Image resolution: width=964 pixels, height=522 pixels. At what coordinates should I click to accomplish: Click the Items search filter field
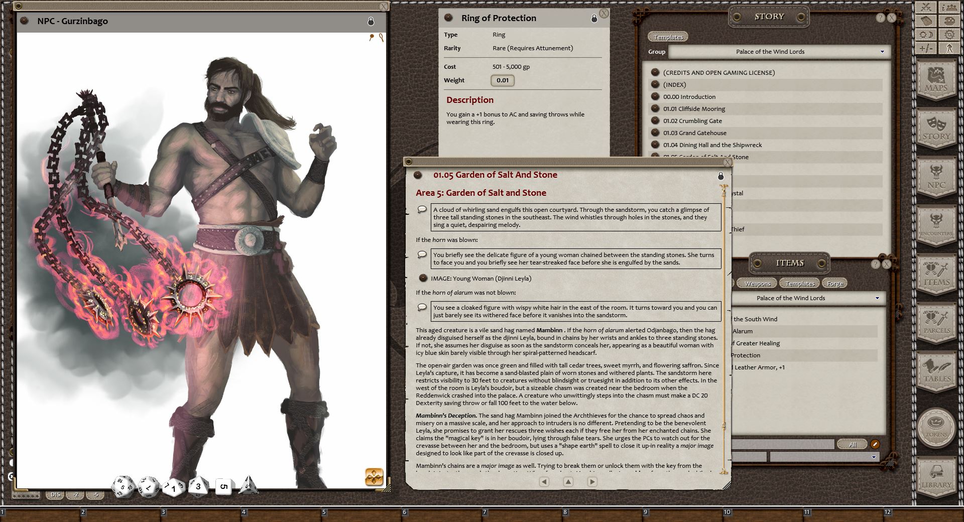pos(783,445)
